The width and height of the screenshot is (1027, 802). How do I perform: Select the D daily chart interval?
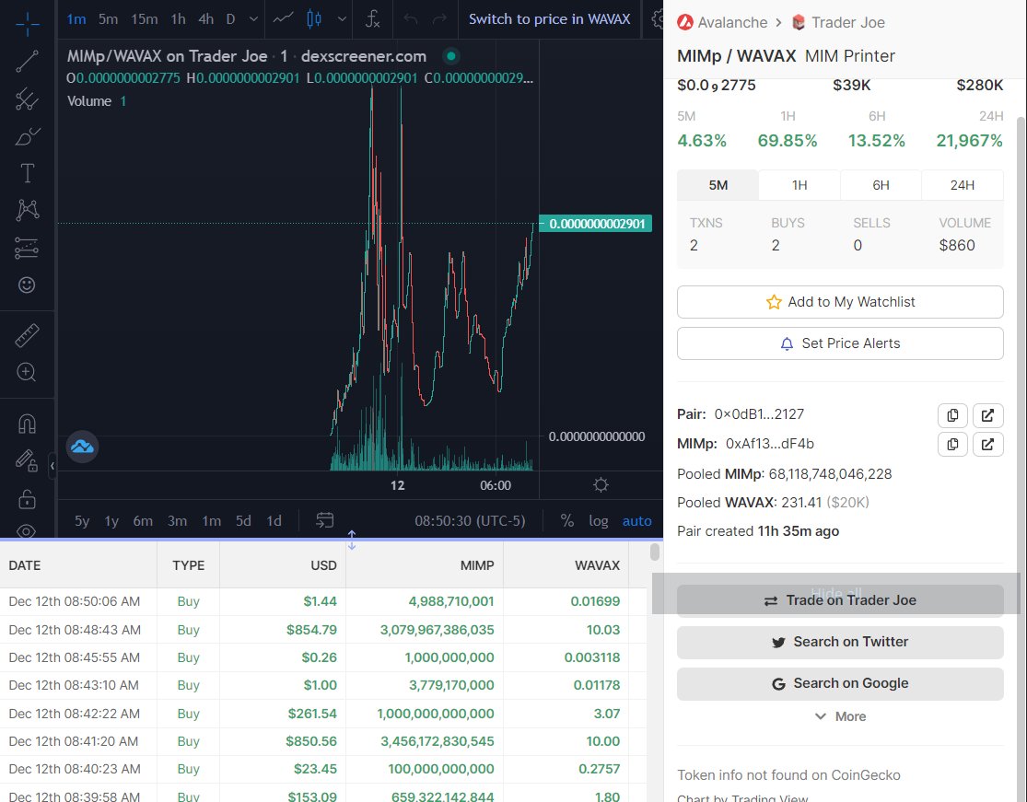[230, 19]
